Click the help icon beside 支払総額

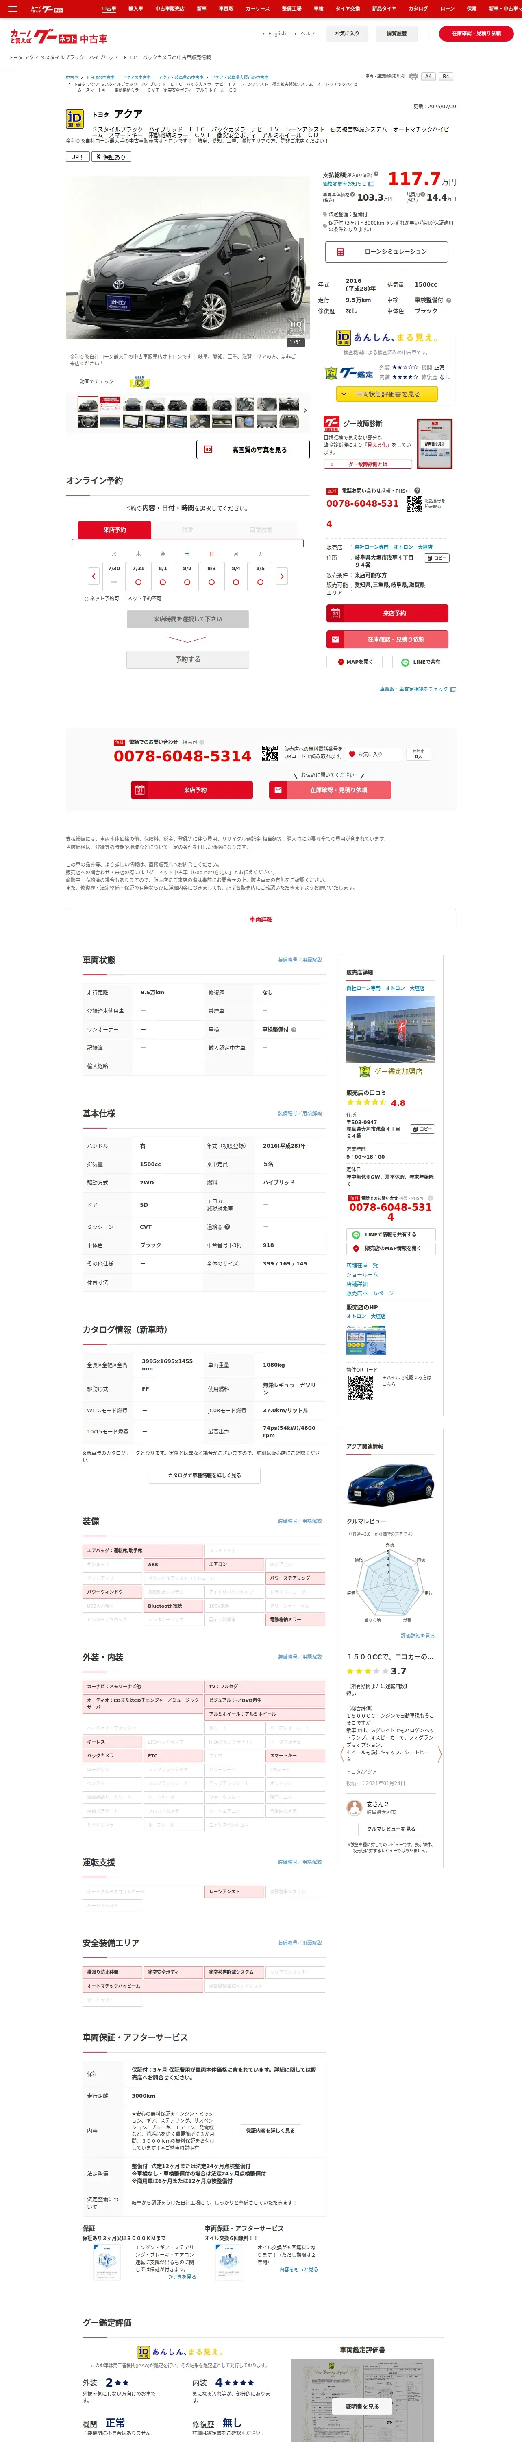pyautogui.click(x=376, y=175)
